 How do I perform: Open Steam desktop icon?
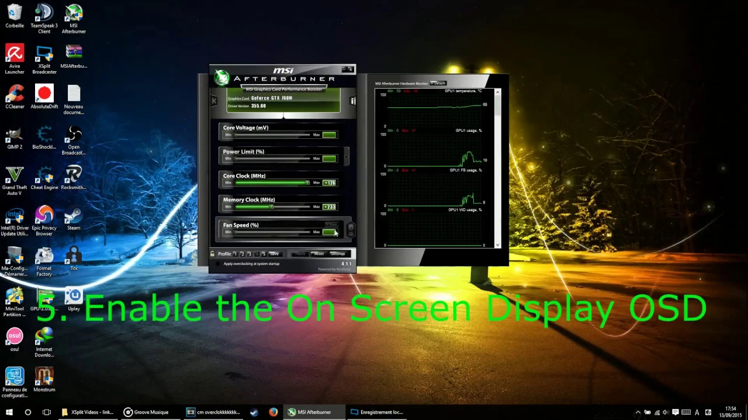click(74, 219)
